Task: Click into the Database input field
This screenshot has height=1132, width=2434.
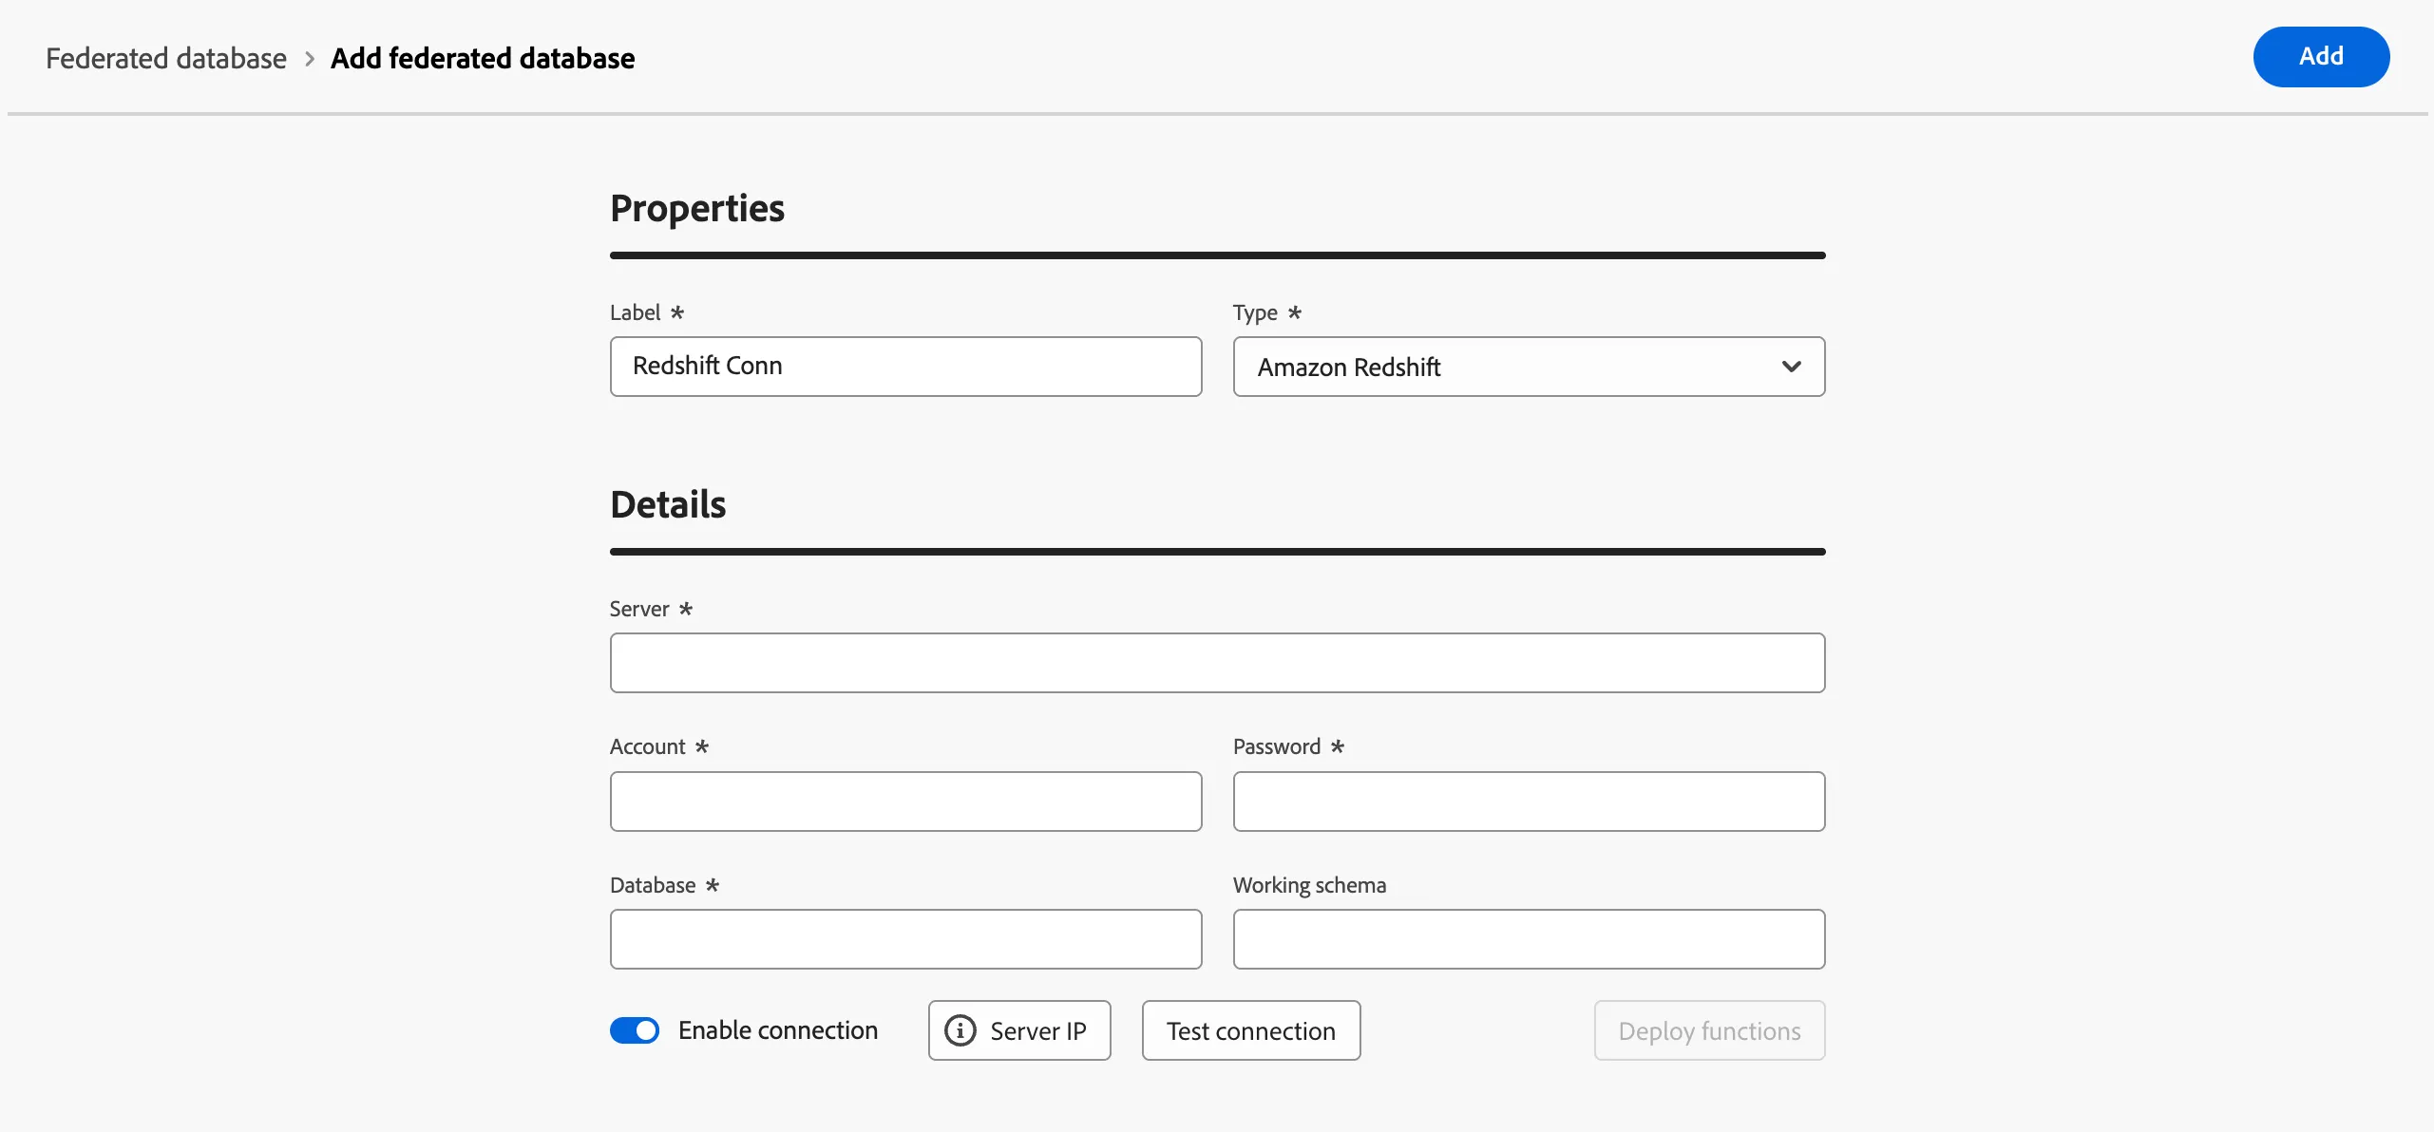Action: click(905, 939)
